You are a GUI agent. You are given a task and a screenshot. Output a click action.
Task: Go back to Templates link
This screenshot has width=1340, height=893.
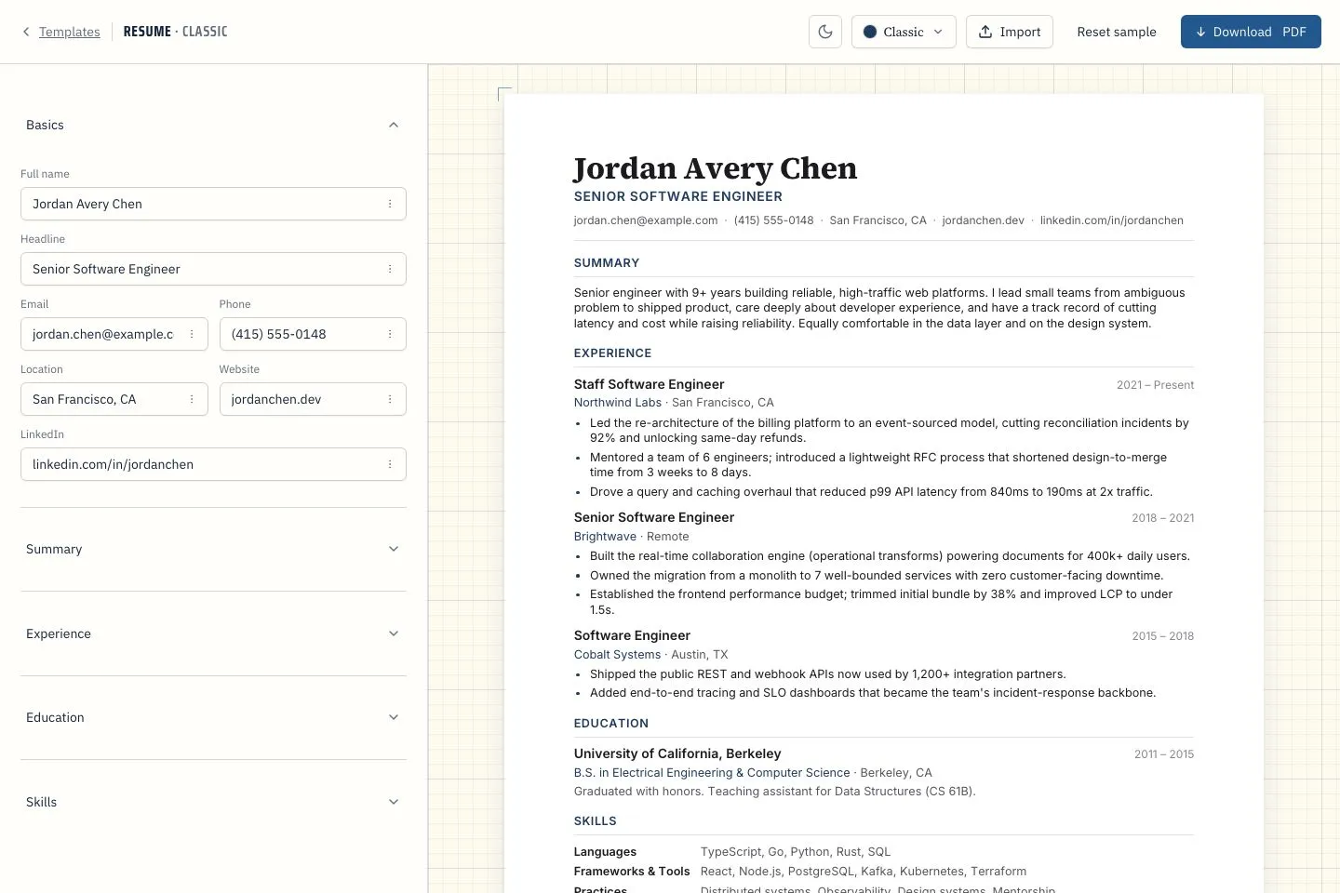click(x=69, y=32)
